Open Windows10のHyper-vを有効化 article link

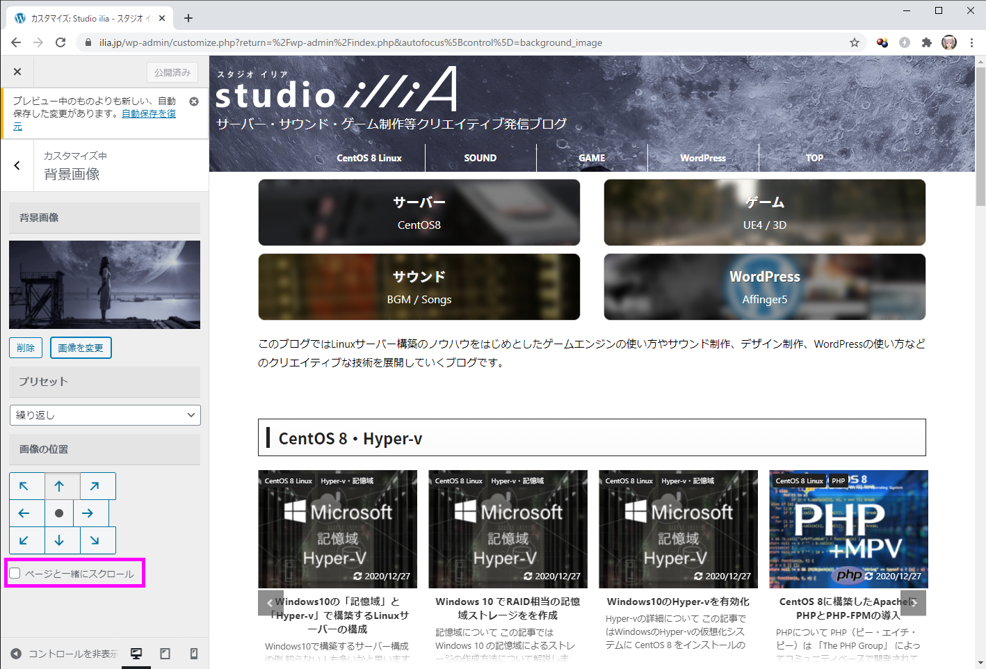click(x=678, y=602)
